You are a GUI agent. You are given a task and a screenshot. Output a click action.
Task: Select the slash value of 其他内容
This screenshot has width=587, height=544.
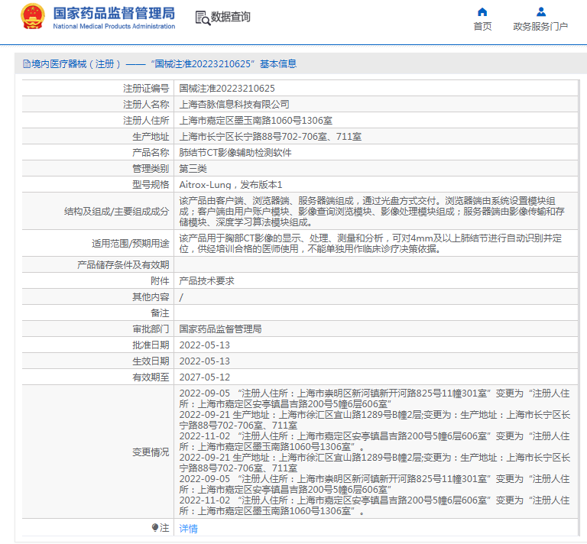[x=181, y=297]
